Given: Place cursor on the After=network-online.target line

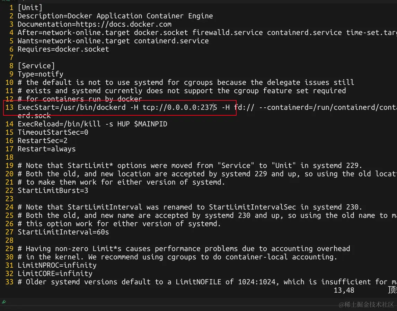Looking at the screenshot, I should pyautogui.click(x=207, y=33).
